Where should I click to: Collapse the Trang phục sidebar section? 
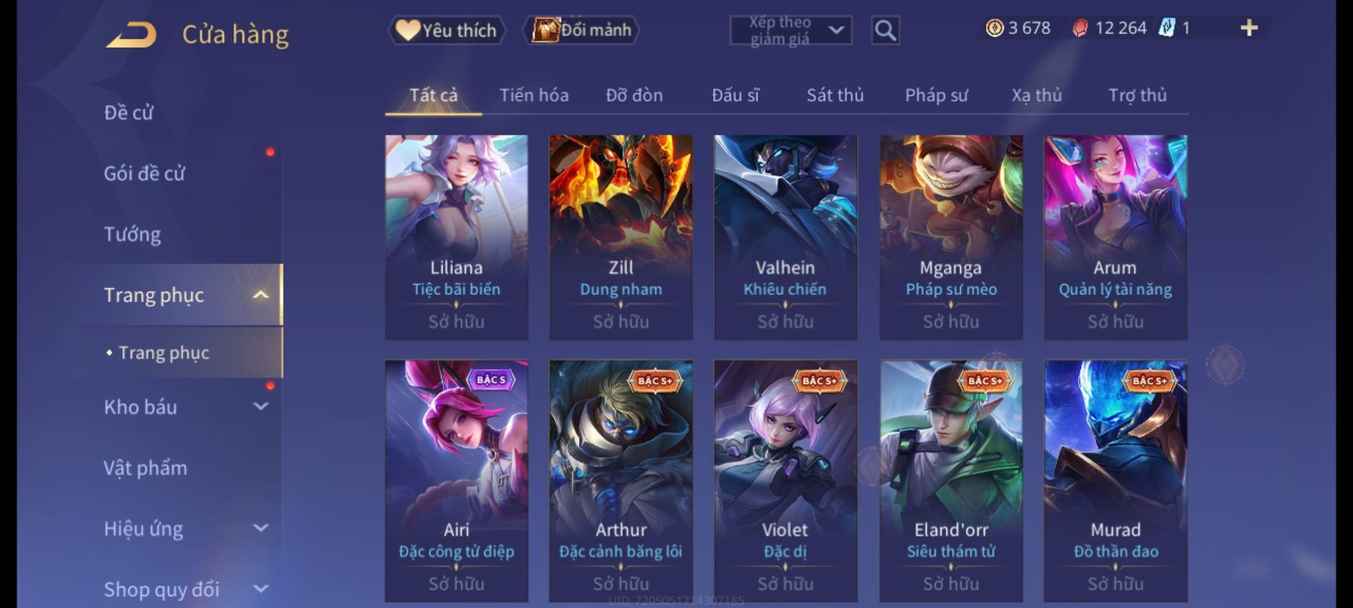(260, 294)
